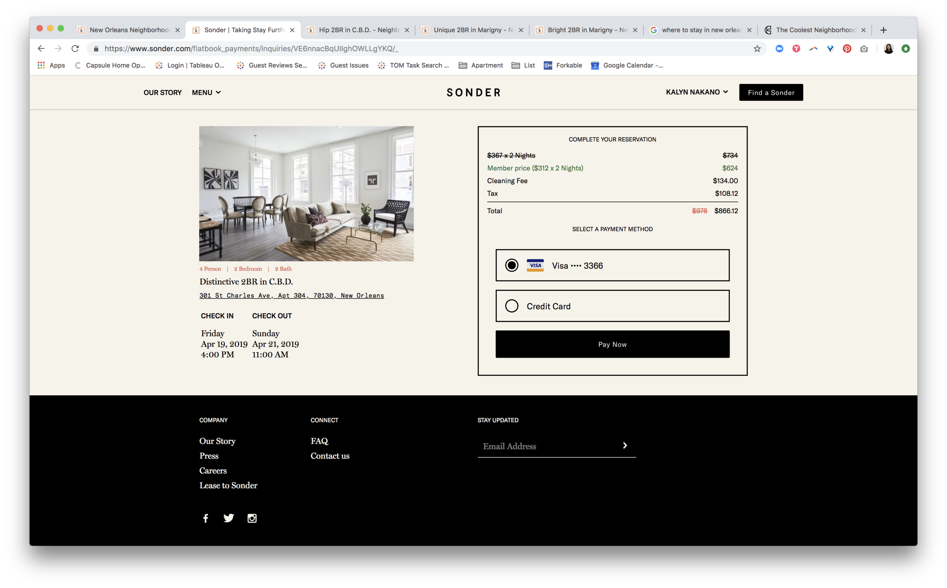Click the green Chrome update icon

click(x=906, y=48)
